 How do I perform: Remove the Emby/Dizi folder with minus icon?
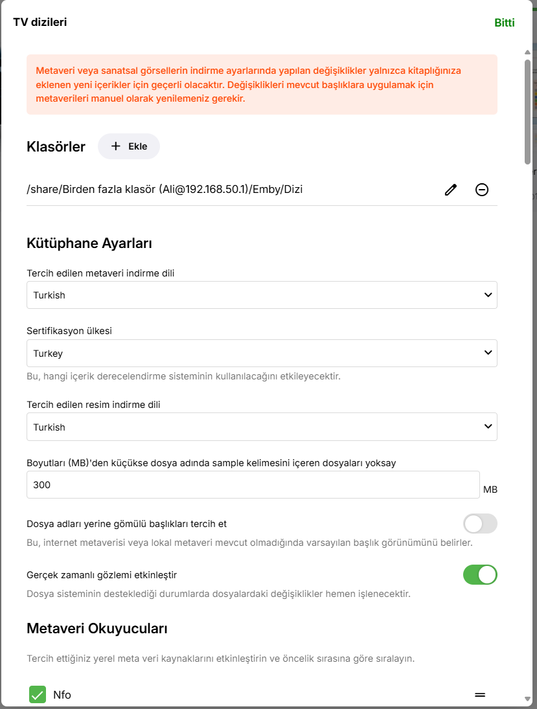click(482, 190)
